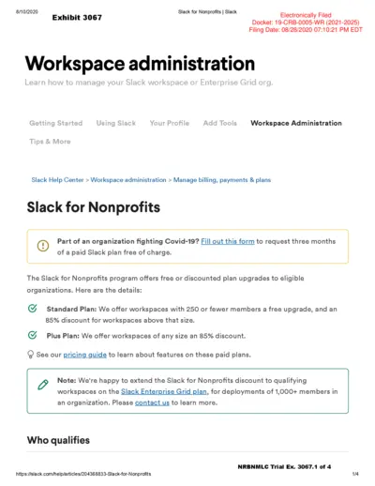Click the checkmark icon beside Standard Plan
The image size is (375, 486).
coord(33,309)
